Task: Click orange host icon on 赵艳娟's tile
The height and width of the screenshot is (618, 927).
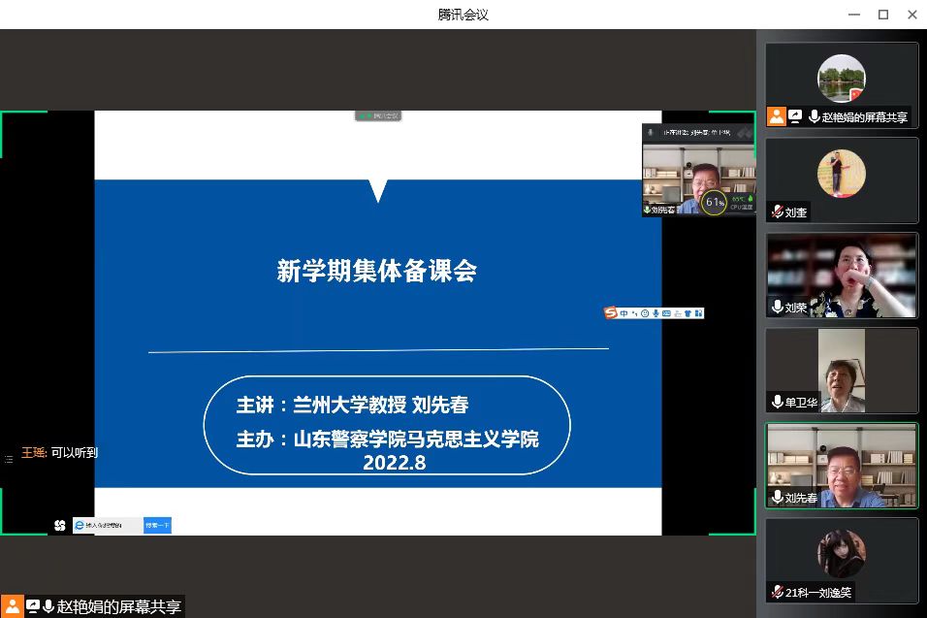Action: [x=776, y=116]
